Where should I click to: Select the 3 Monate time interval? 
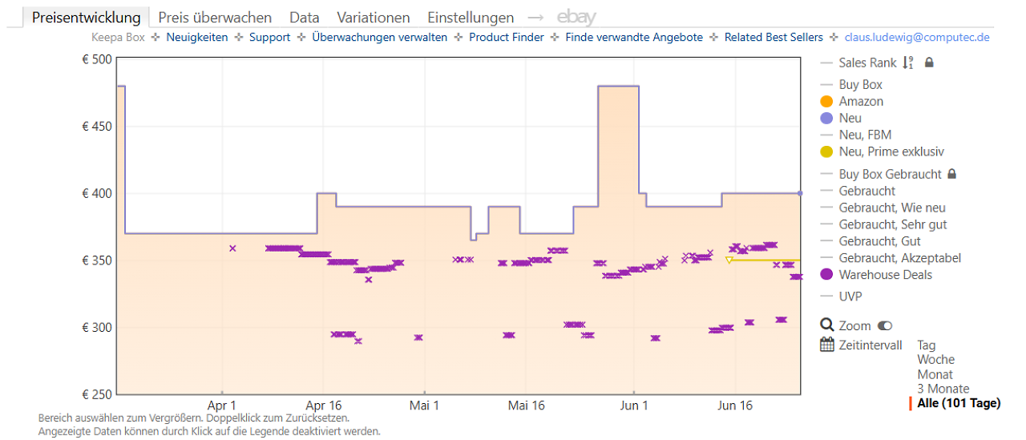point(943,389)
